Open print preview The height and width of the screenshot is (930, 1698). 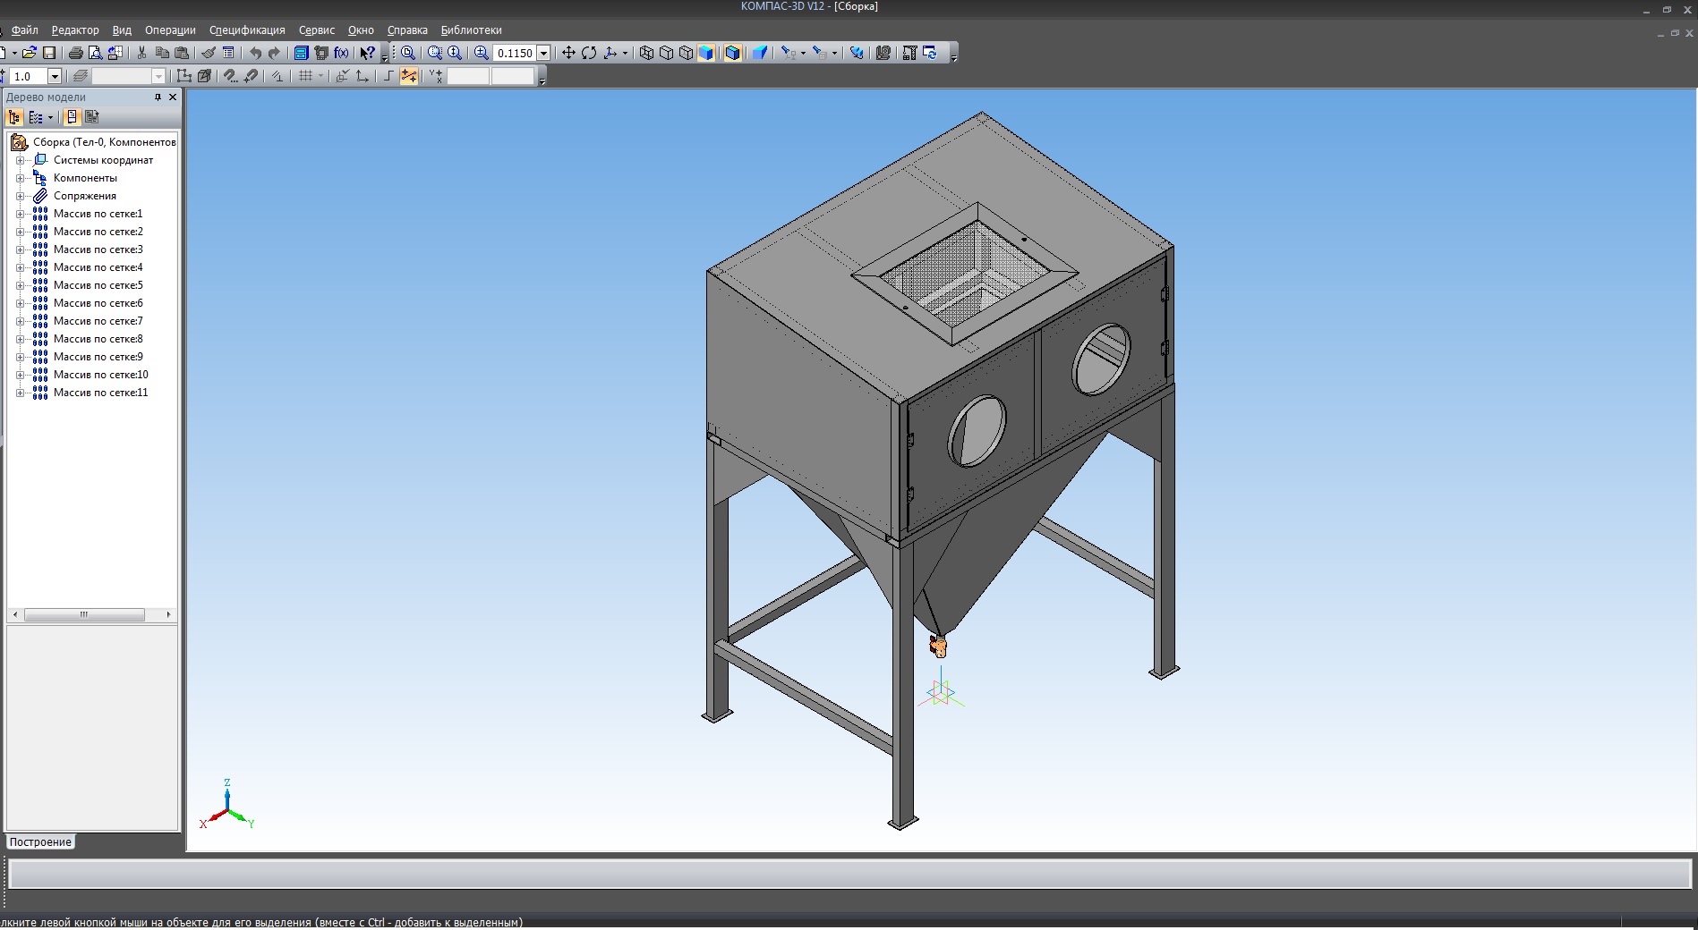pyautogui.click(x=96, y=53)
